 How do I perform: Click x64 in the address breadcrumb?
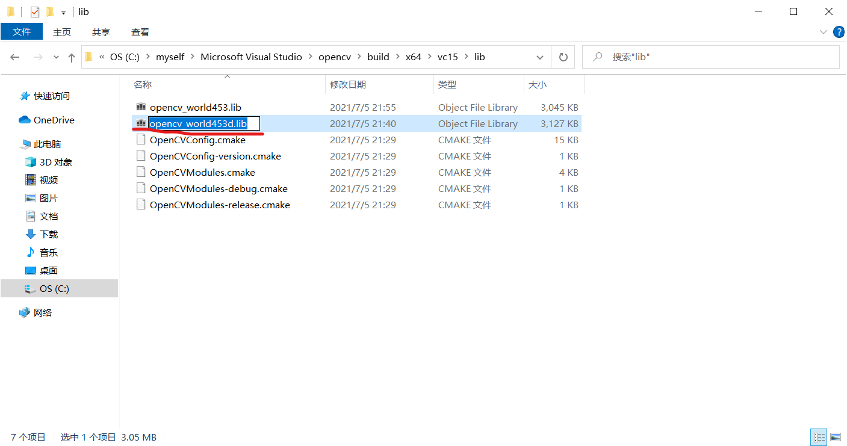(x=414, y=57)
